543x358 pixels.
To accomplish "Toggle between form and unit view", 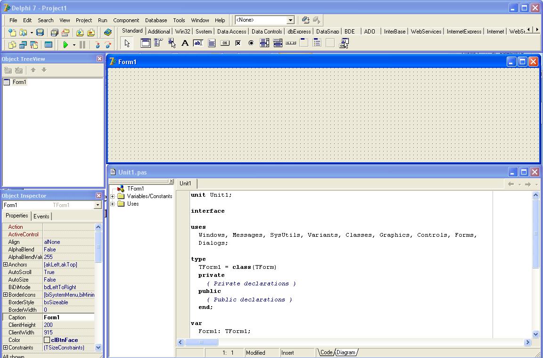I will click(34, 45).
